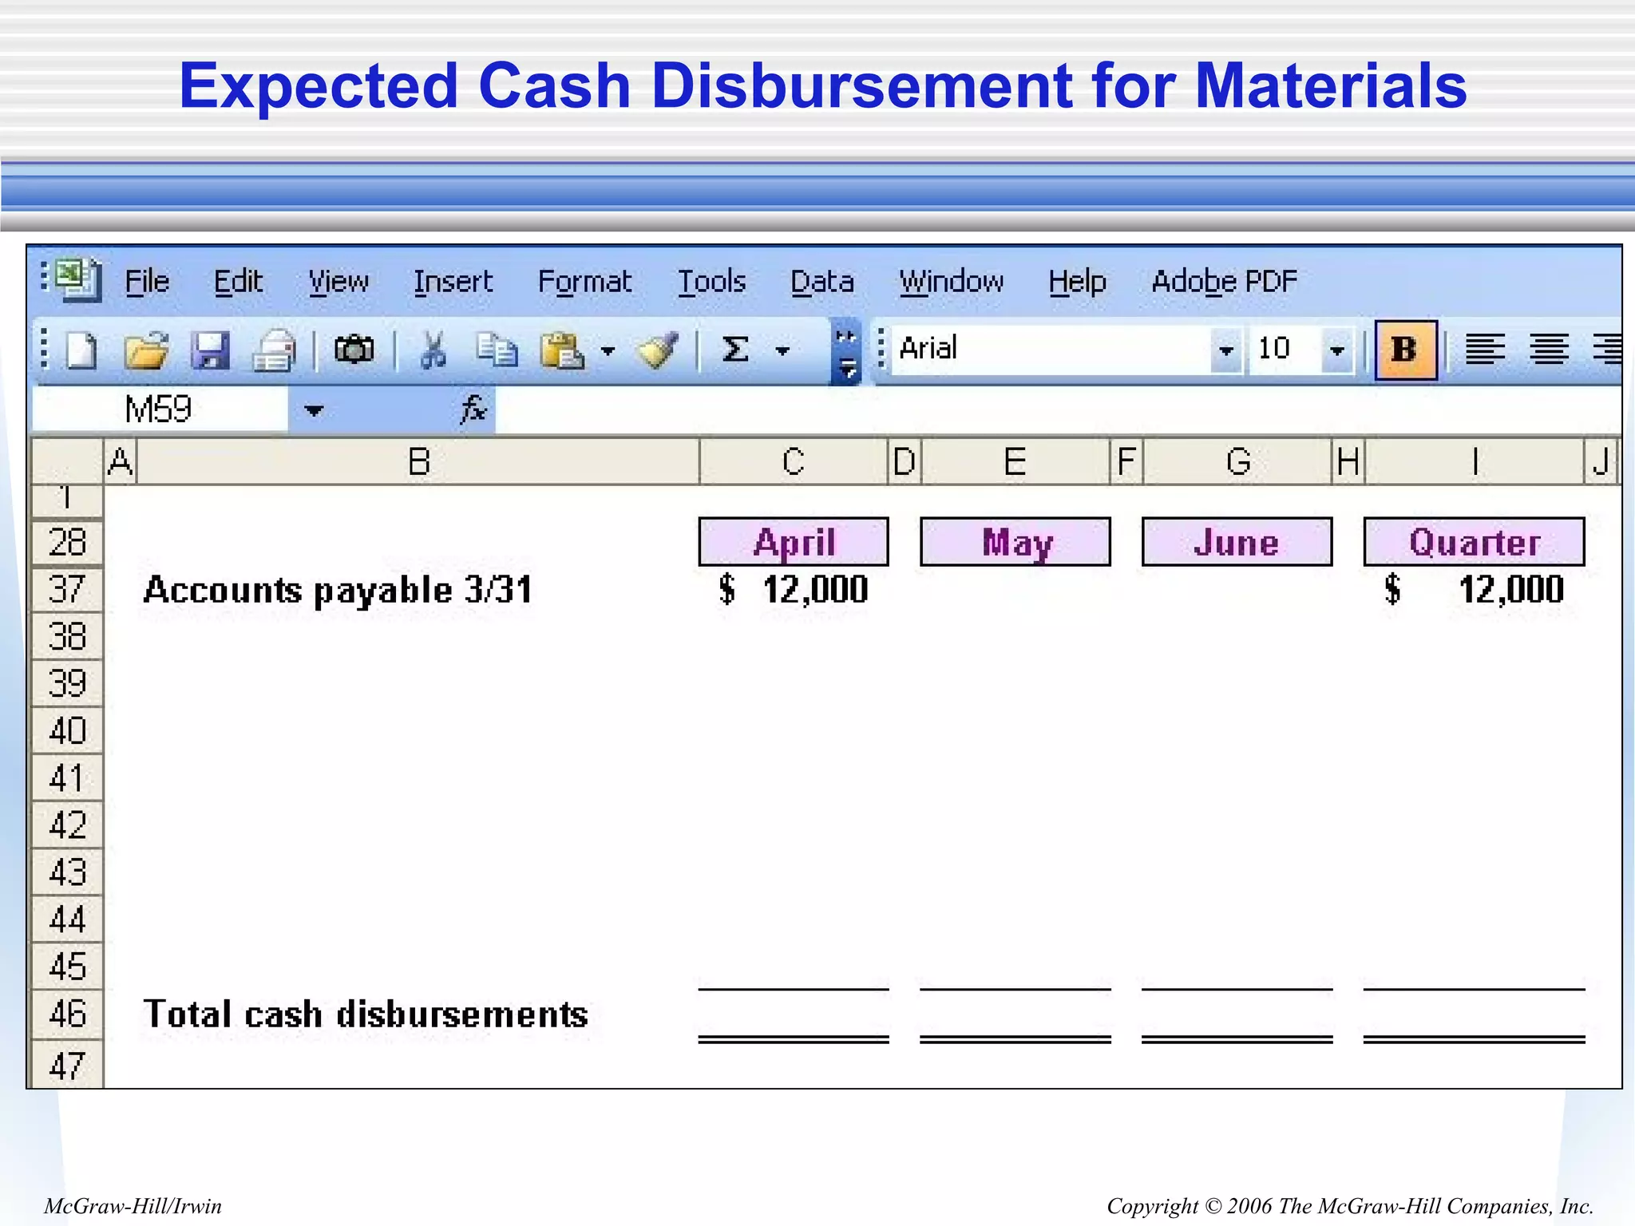
Task: Save the workbook with floppy disk icon
Action: [211, 350]
